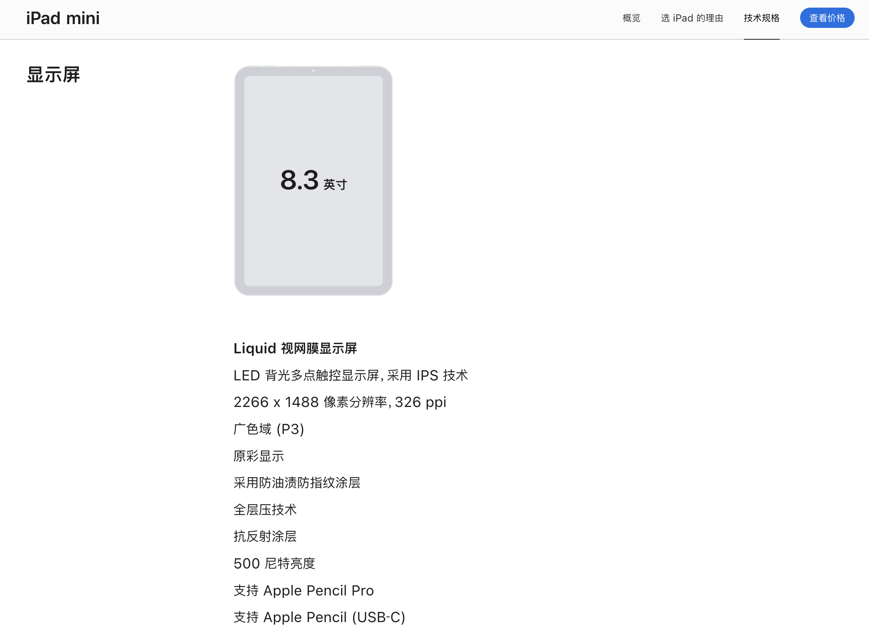Click the 全层压技术 spec text
This screenshot has width=869, height=628.
[x=265, y=510]
